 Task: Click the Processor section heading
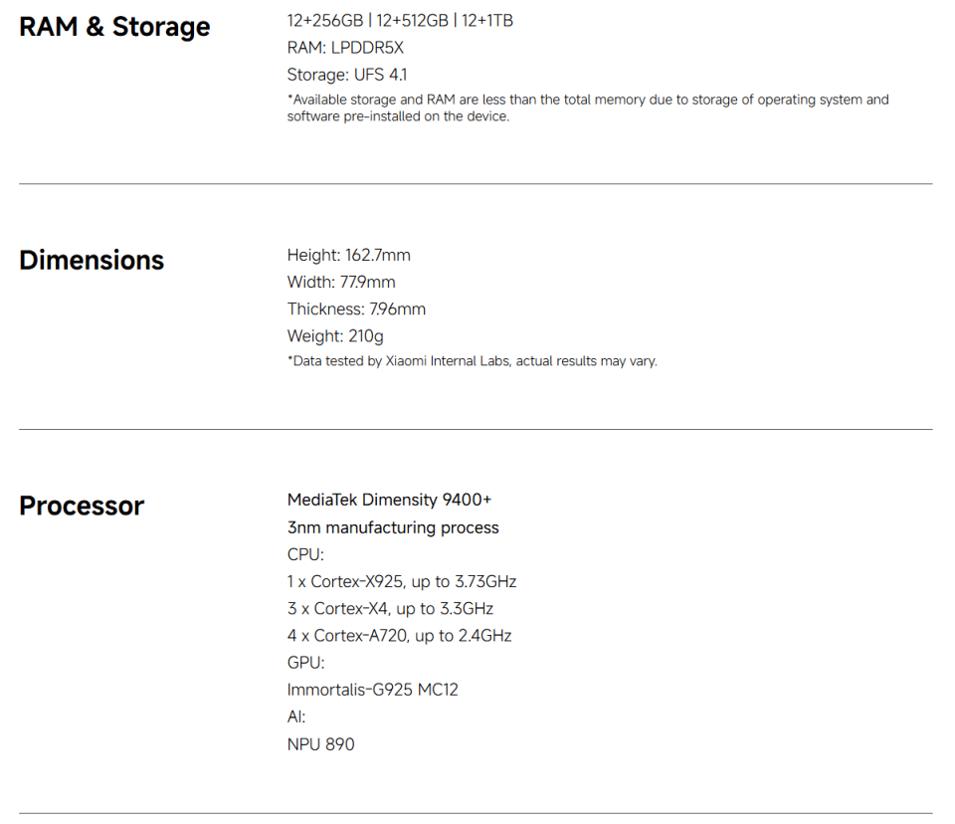click(82, 507)
